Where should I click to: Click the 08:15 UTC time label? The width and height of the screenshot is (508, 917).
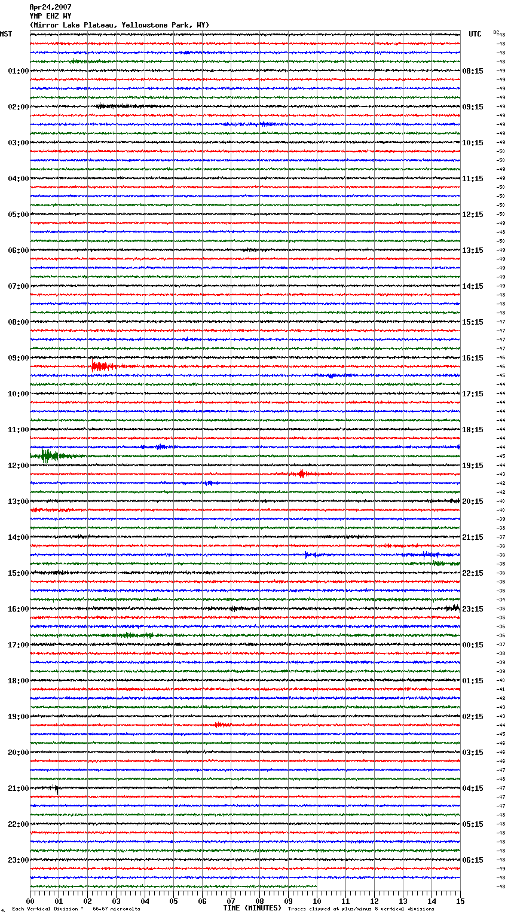click(473, 71)
